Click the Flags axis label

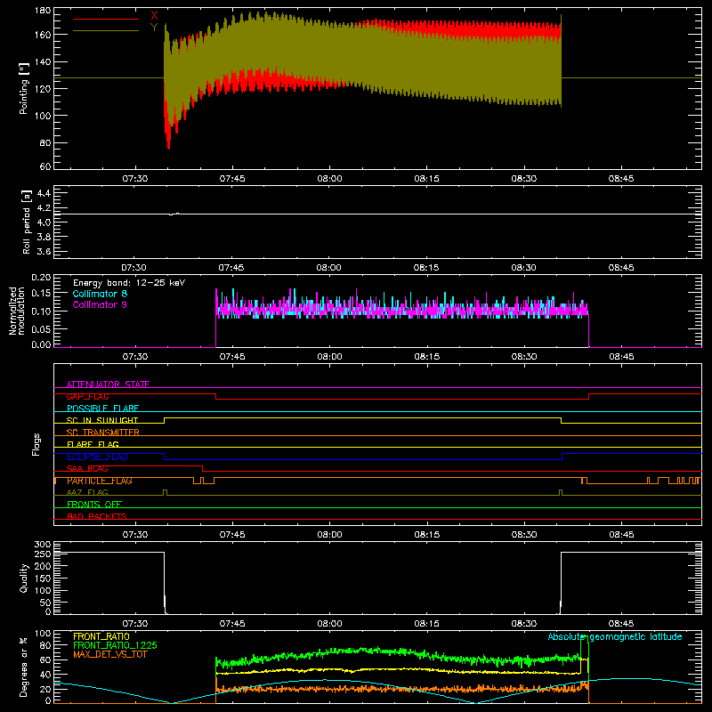click(x=36, y=444)
